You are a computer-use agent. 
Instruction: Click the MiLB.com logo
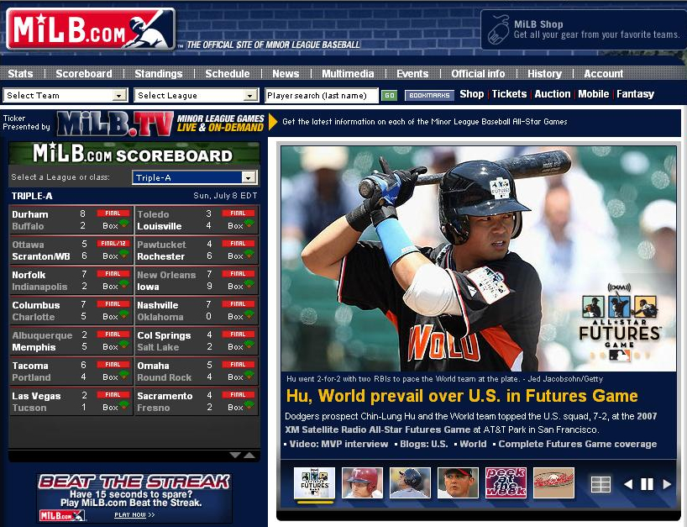point(91,29)
